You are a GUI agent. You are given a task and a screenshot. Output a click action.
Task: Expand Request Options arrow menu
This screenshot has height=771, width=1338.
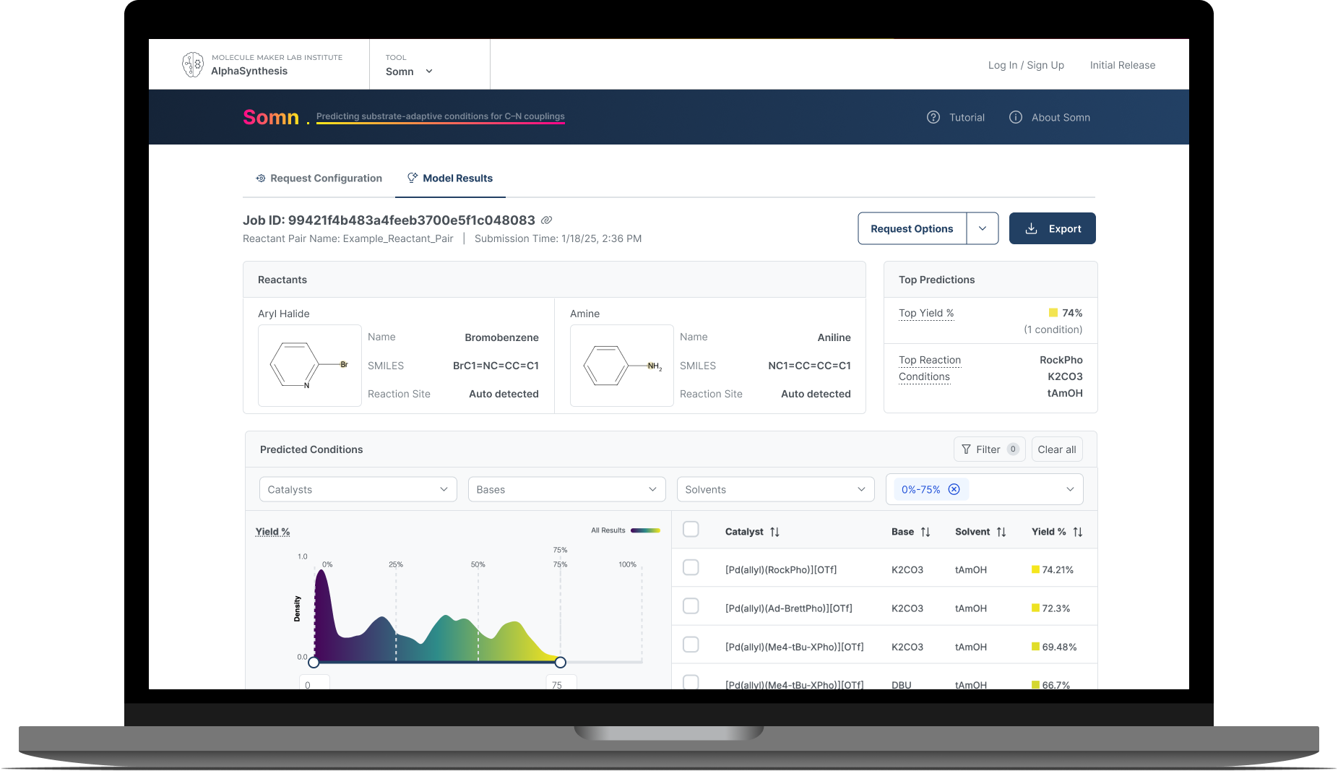[983, 228]
